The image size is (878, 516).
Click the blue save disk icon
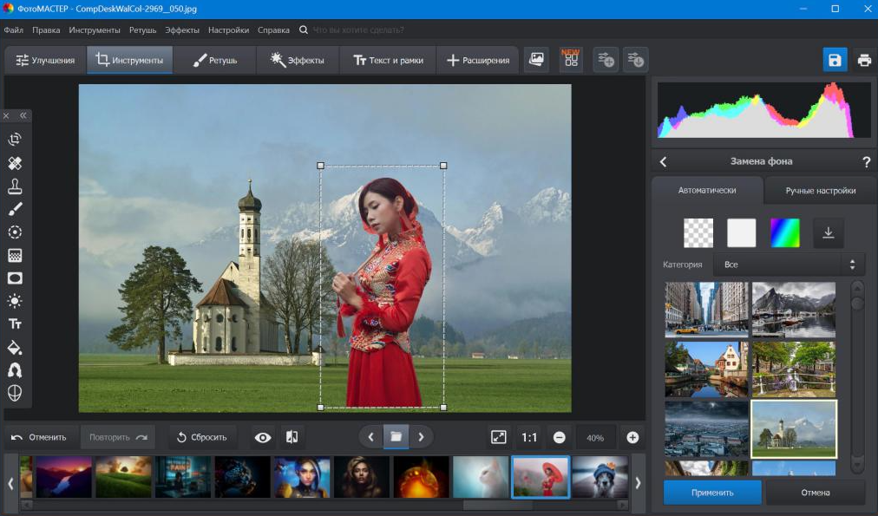click(835, 60)
